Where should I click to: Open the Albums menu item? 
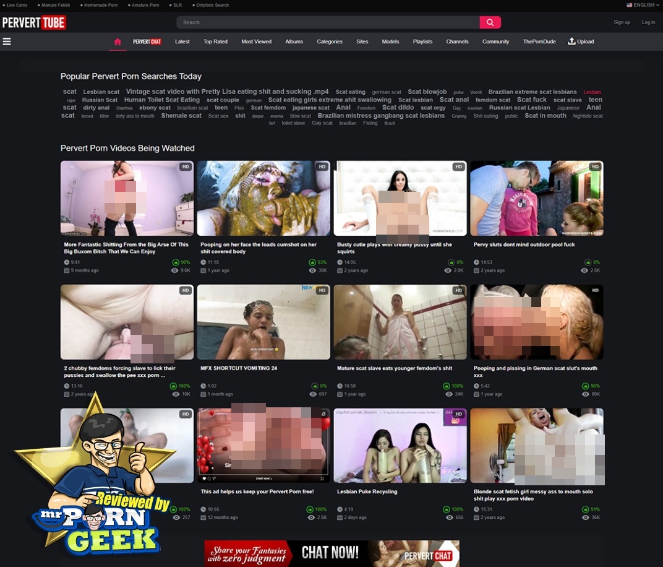pyautogui.click(x=294, y=41)
